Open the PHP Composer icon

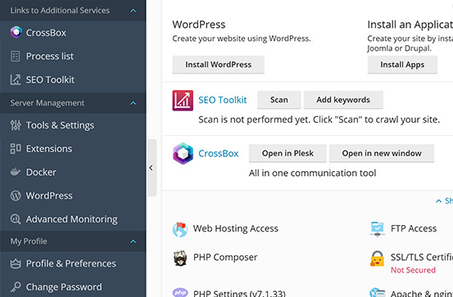pos(180,258)
